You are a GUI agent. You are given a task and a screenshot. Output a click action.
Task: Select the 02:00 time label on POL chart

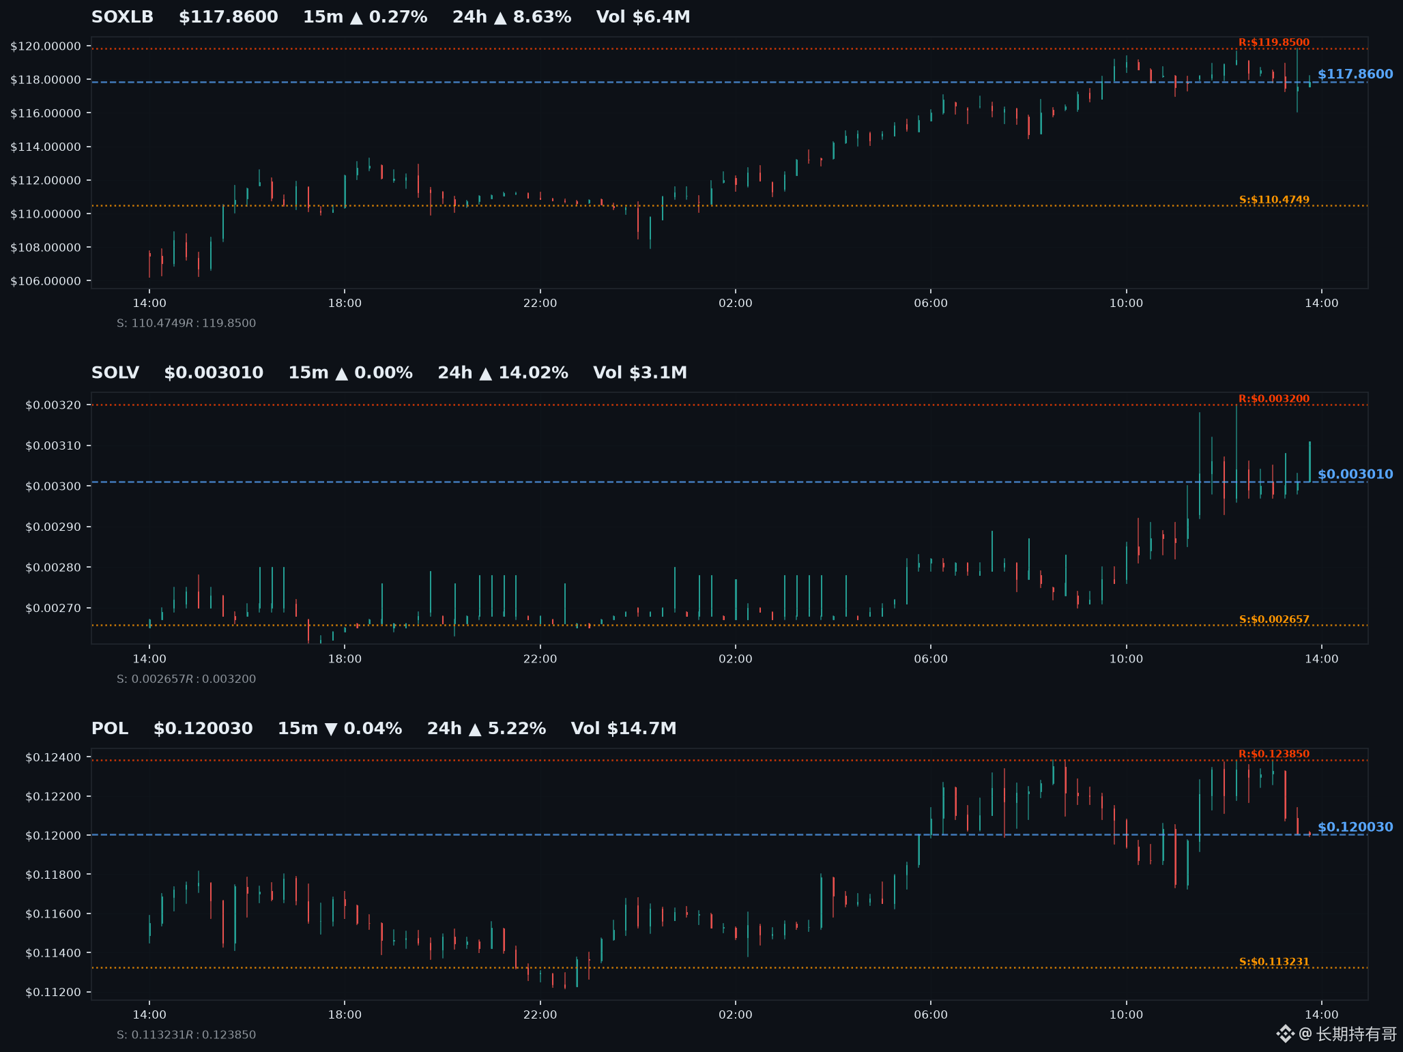tap(736, 1015)
